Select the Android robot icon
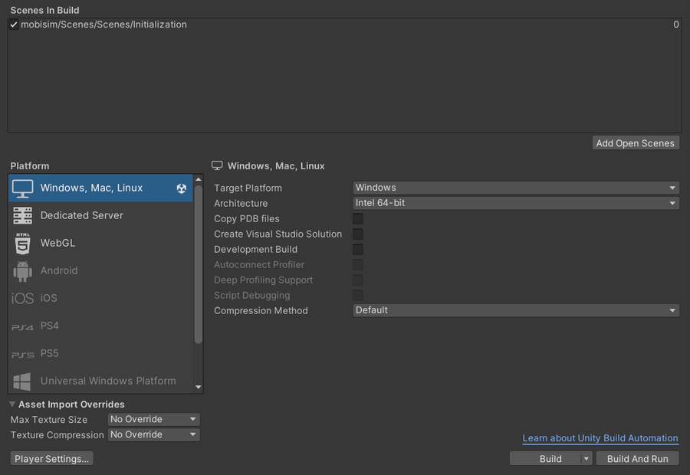This screenshot has height=475, width=690. coord(22,271)
